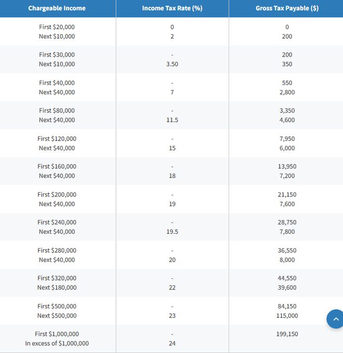Click the 199,150 gross tax value
The image size is (343, 353).
click(287, 334)
